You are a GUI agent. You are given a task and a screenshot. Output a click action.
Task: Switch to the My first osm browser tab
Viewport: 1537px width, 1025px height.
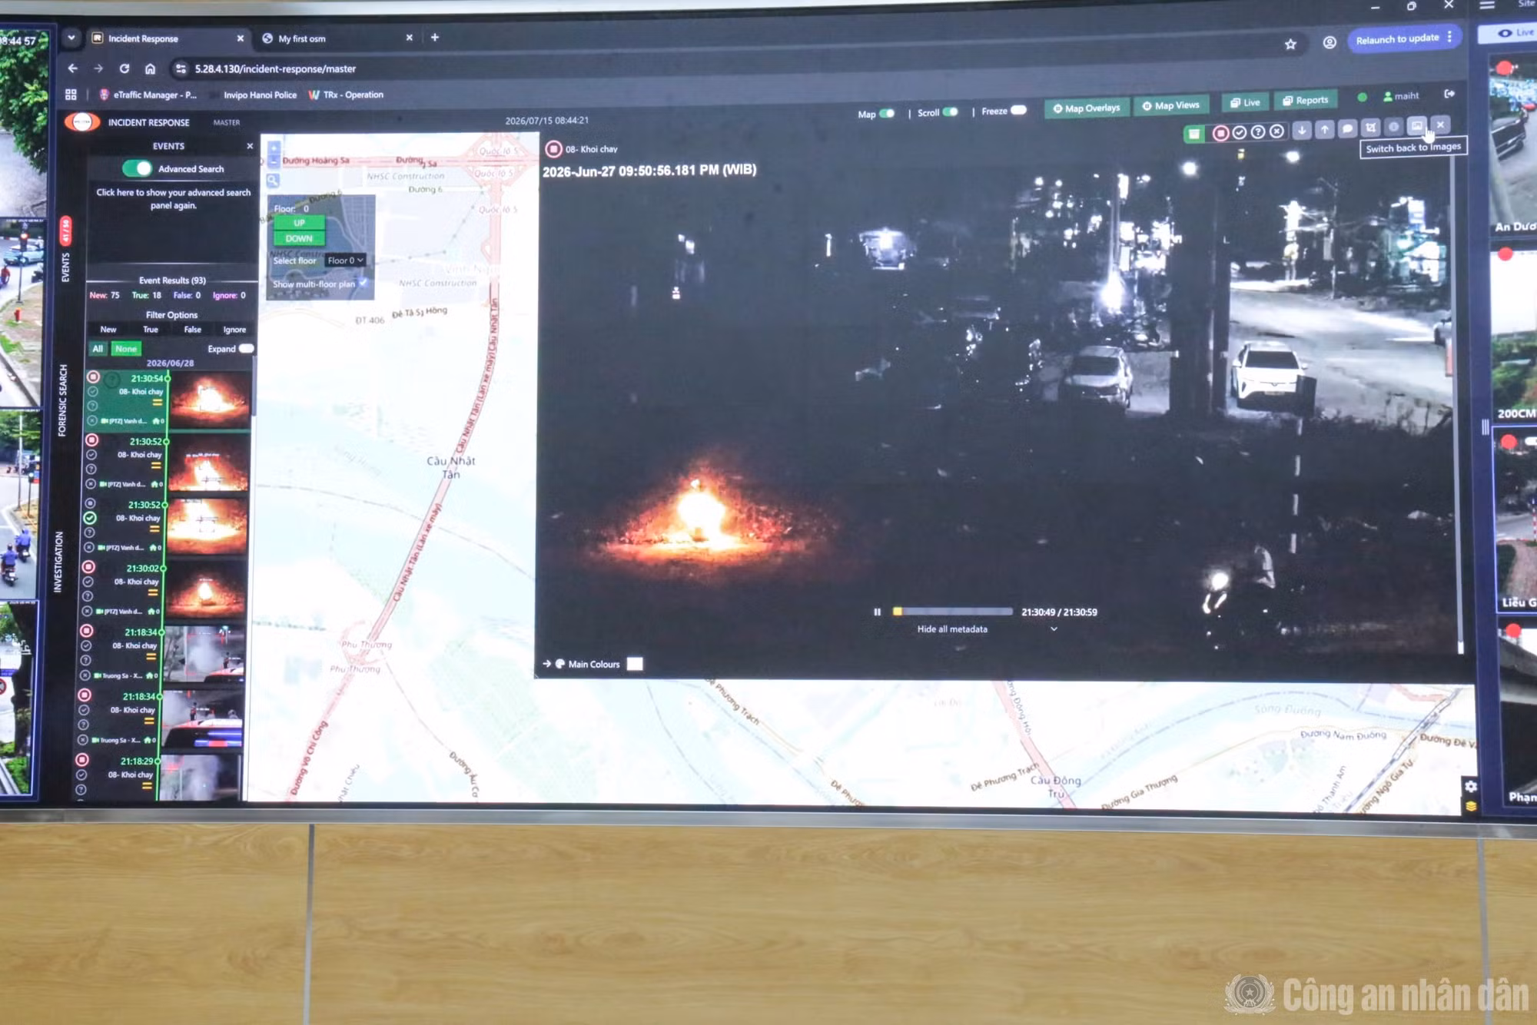(x=336, y=38)
